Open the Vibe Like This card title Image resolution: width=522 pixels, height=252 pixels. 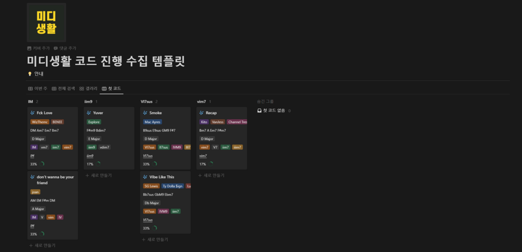pos(162,177)
